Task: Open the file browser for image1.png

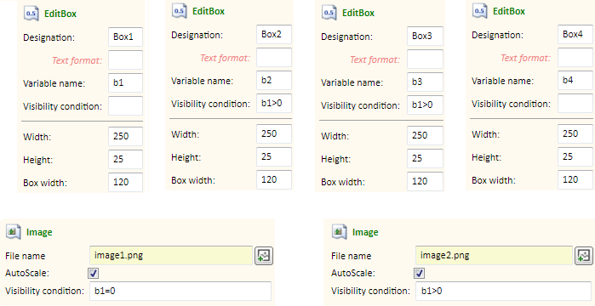Action: pyautogui.click(x=264, y=256)
